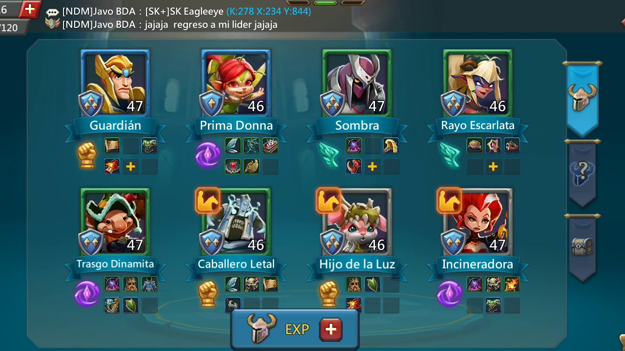Add equipment with Rayo Escarlata's plus slot
Screen dimensions: 625x351
point(493,167)
